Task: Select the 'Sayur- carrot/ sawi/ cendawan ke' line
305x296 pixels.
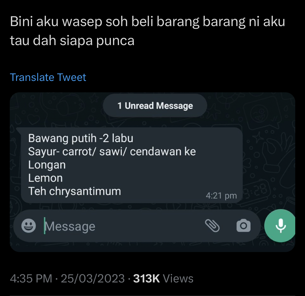Action: (112, 152)
